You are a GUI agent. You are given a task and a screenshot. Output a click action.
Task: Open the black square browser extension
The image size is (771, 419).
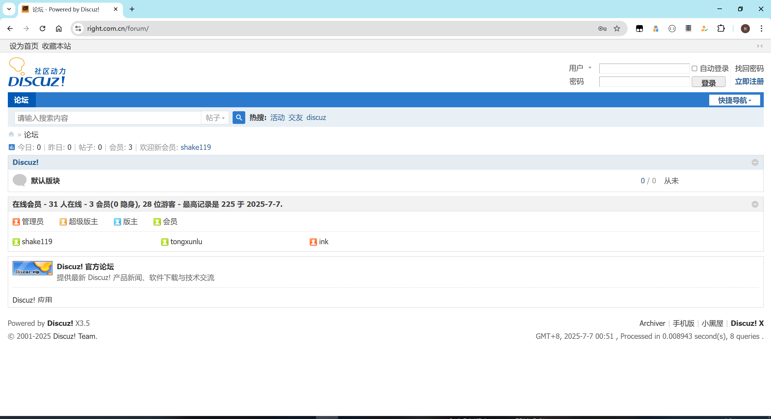(639, 29)
